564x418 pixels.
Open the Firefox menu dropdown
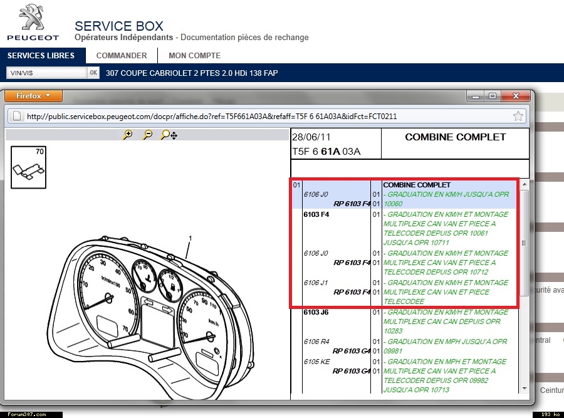(x=33, y=96)
